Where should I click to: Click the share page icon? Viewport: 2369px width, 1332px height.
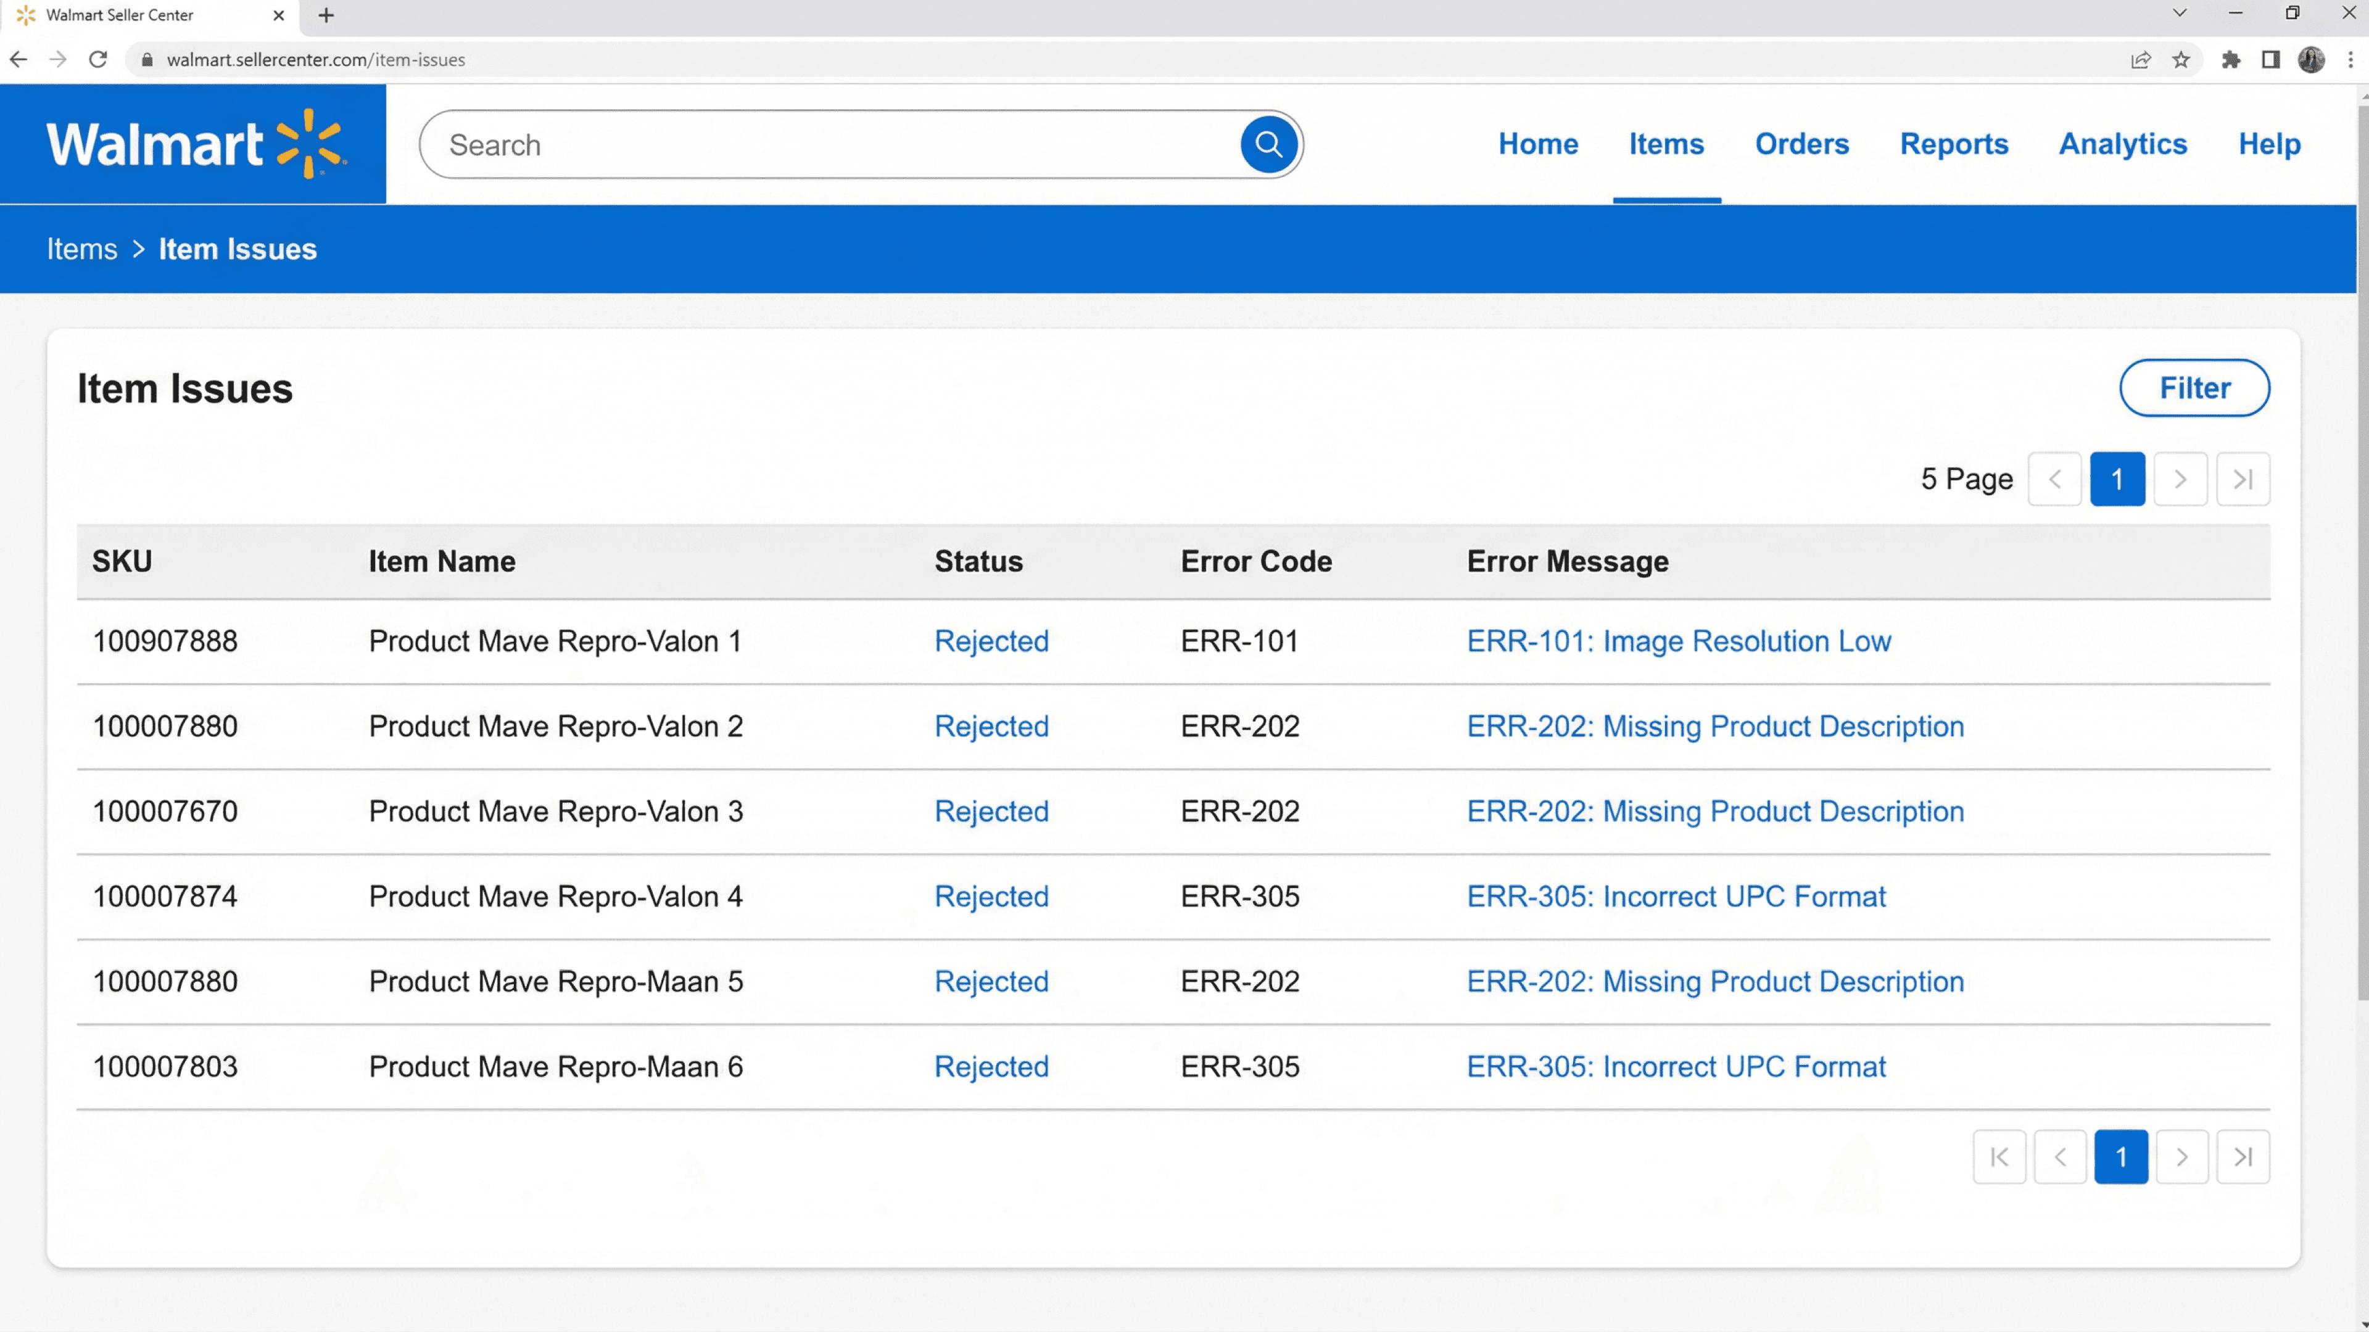[x=2141, y=60]
